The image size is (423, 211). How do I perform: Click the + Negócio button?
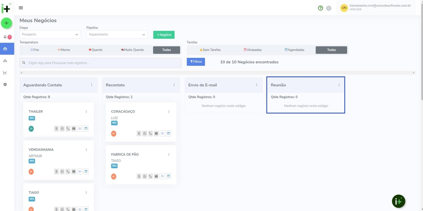(164, 35)
